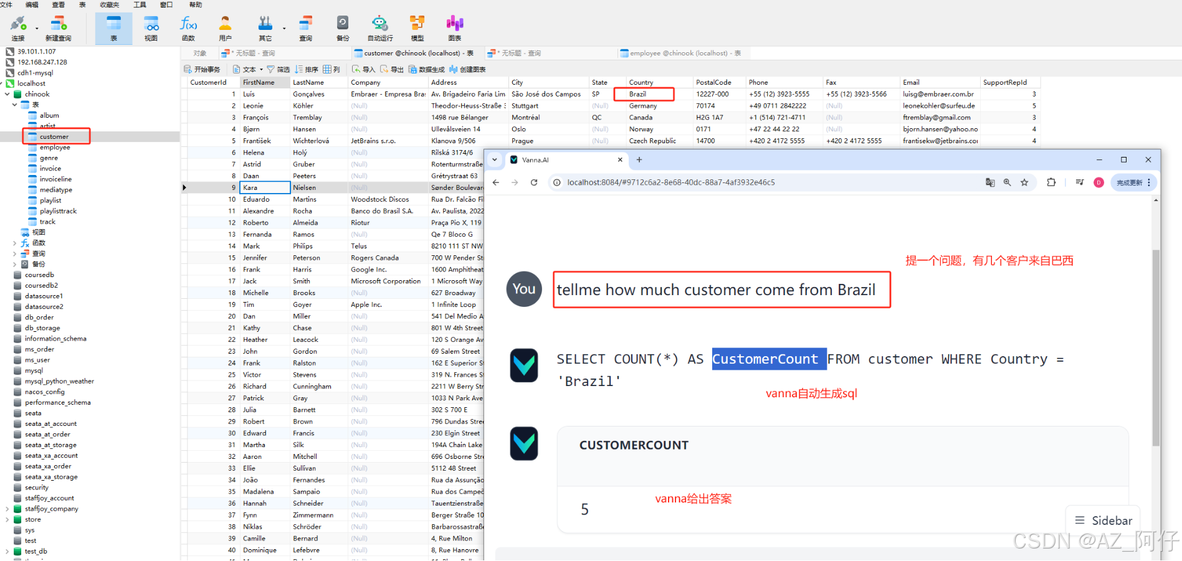Open the Connection button dropdown arrow
Viewport: 1182px width, 561px height.
[x=37, y=28]
